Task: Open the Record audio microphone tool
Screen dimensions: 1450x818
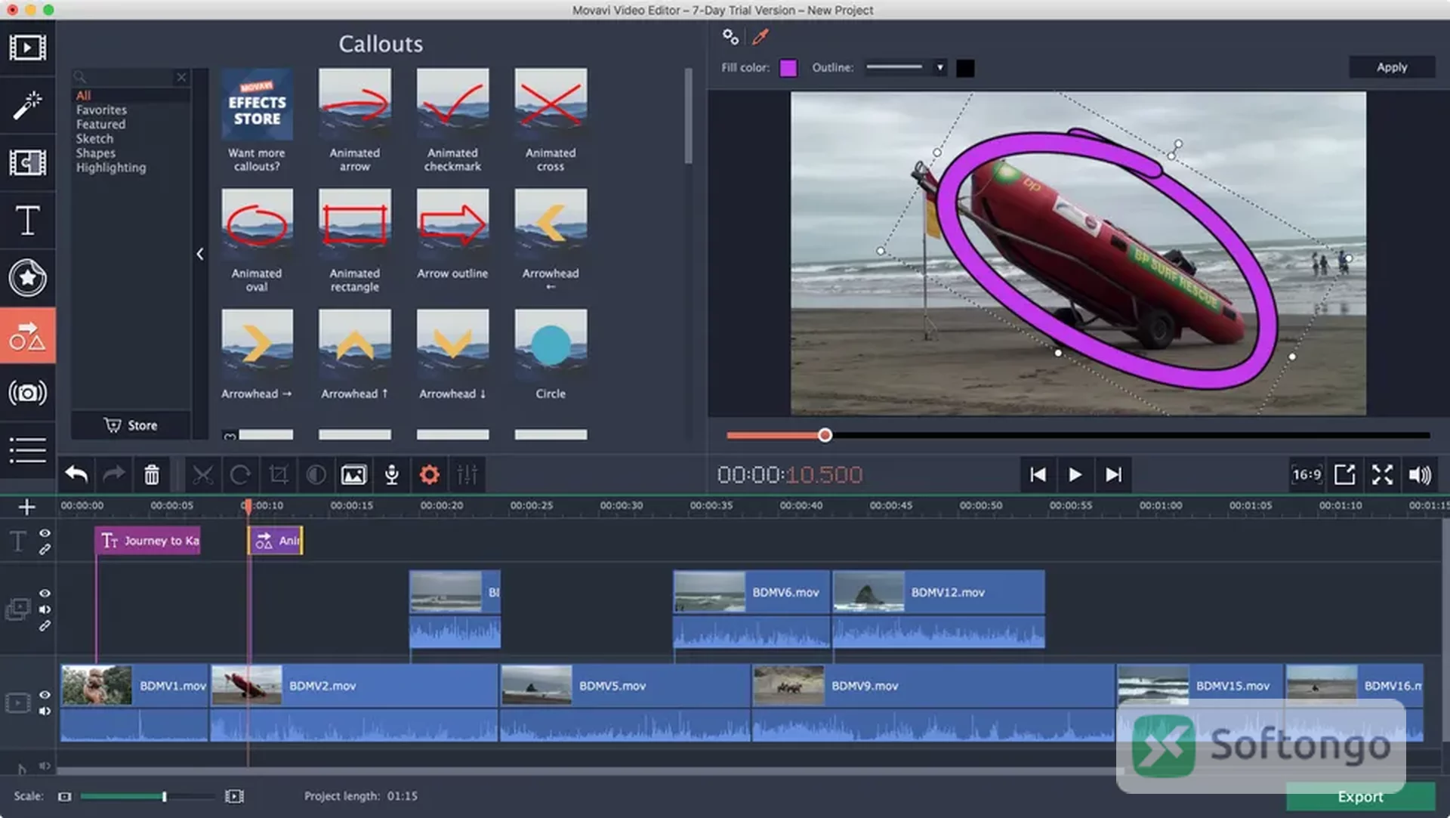Action: pos(391,474)
